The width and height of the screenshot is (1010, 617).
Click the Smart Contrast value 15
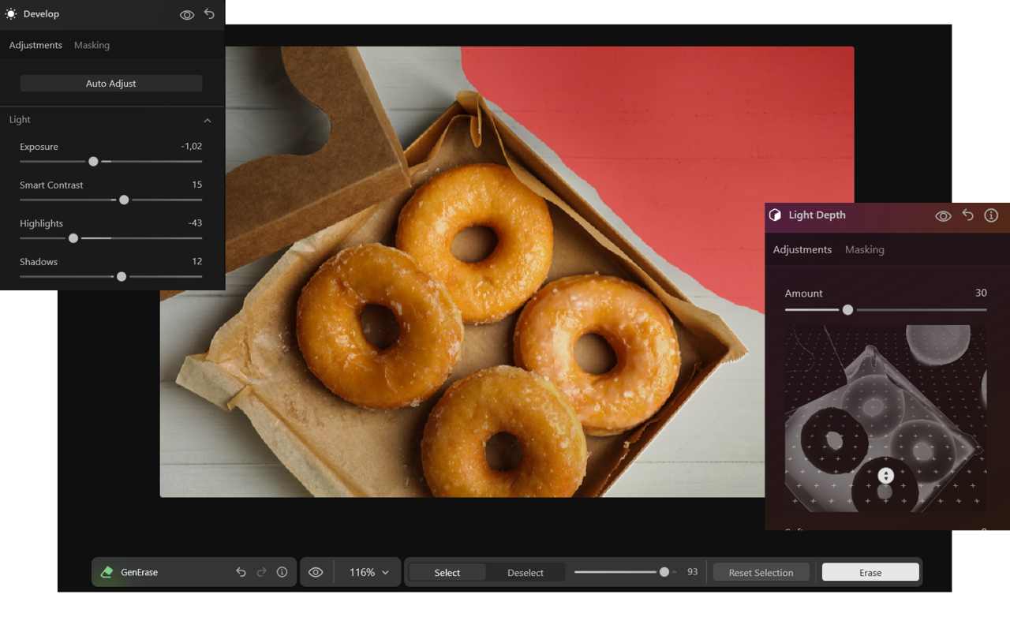point(197,185)
